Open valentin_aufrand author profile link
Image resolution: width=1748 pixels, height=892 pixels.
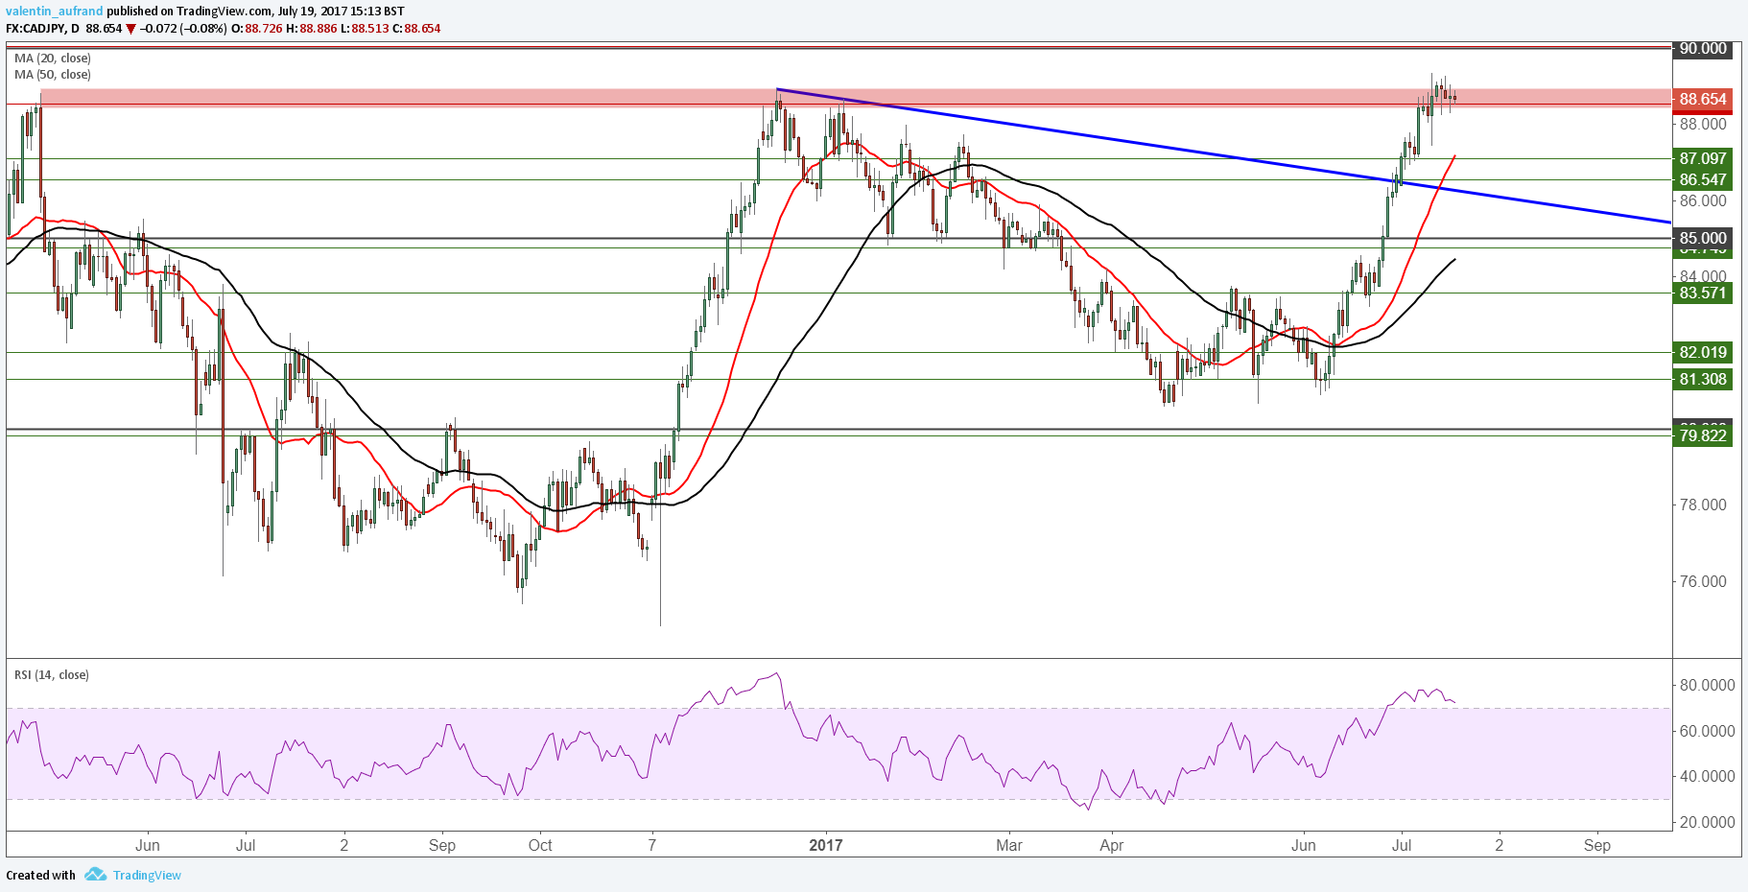click(54, 12)
